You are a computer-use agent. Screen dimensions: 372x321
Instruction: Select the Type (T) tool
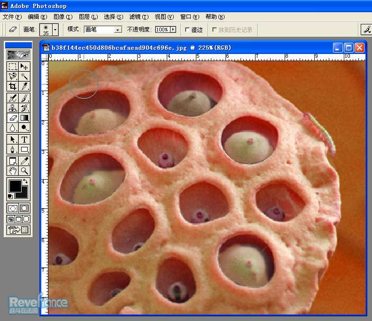(24, 139)
